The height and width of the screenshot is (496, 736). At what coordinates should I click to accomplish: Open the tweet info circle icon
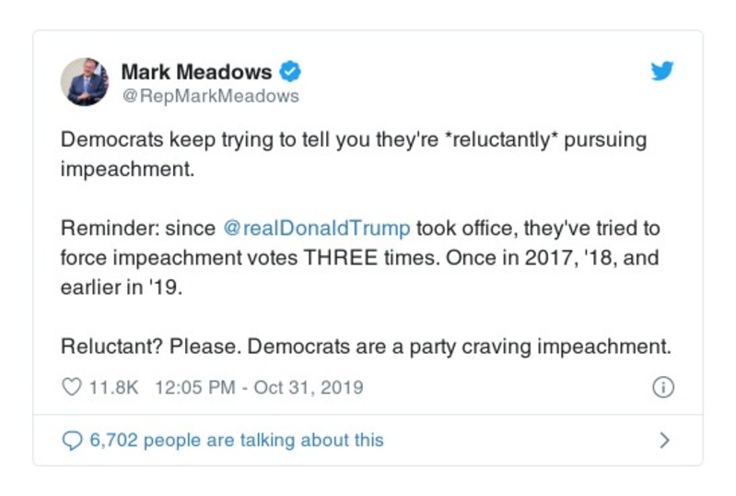pos(662,387)
